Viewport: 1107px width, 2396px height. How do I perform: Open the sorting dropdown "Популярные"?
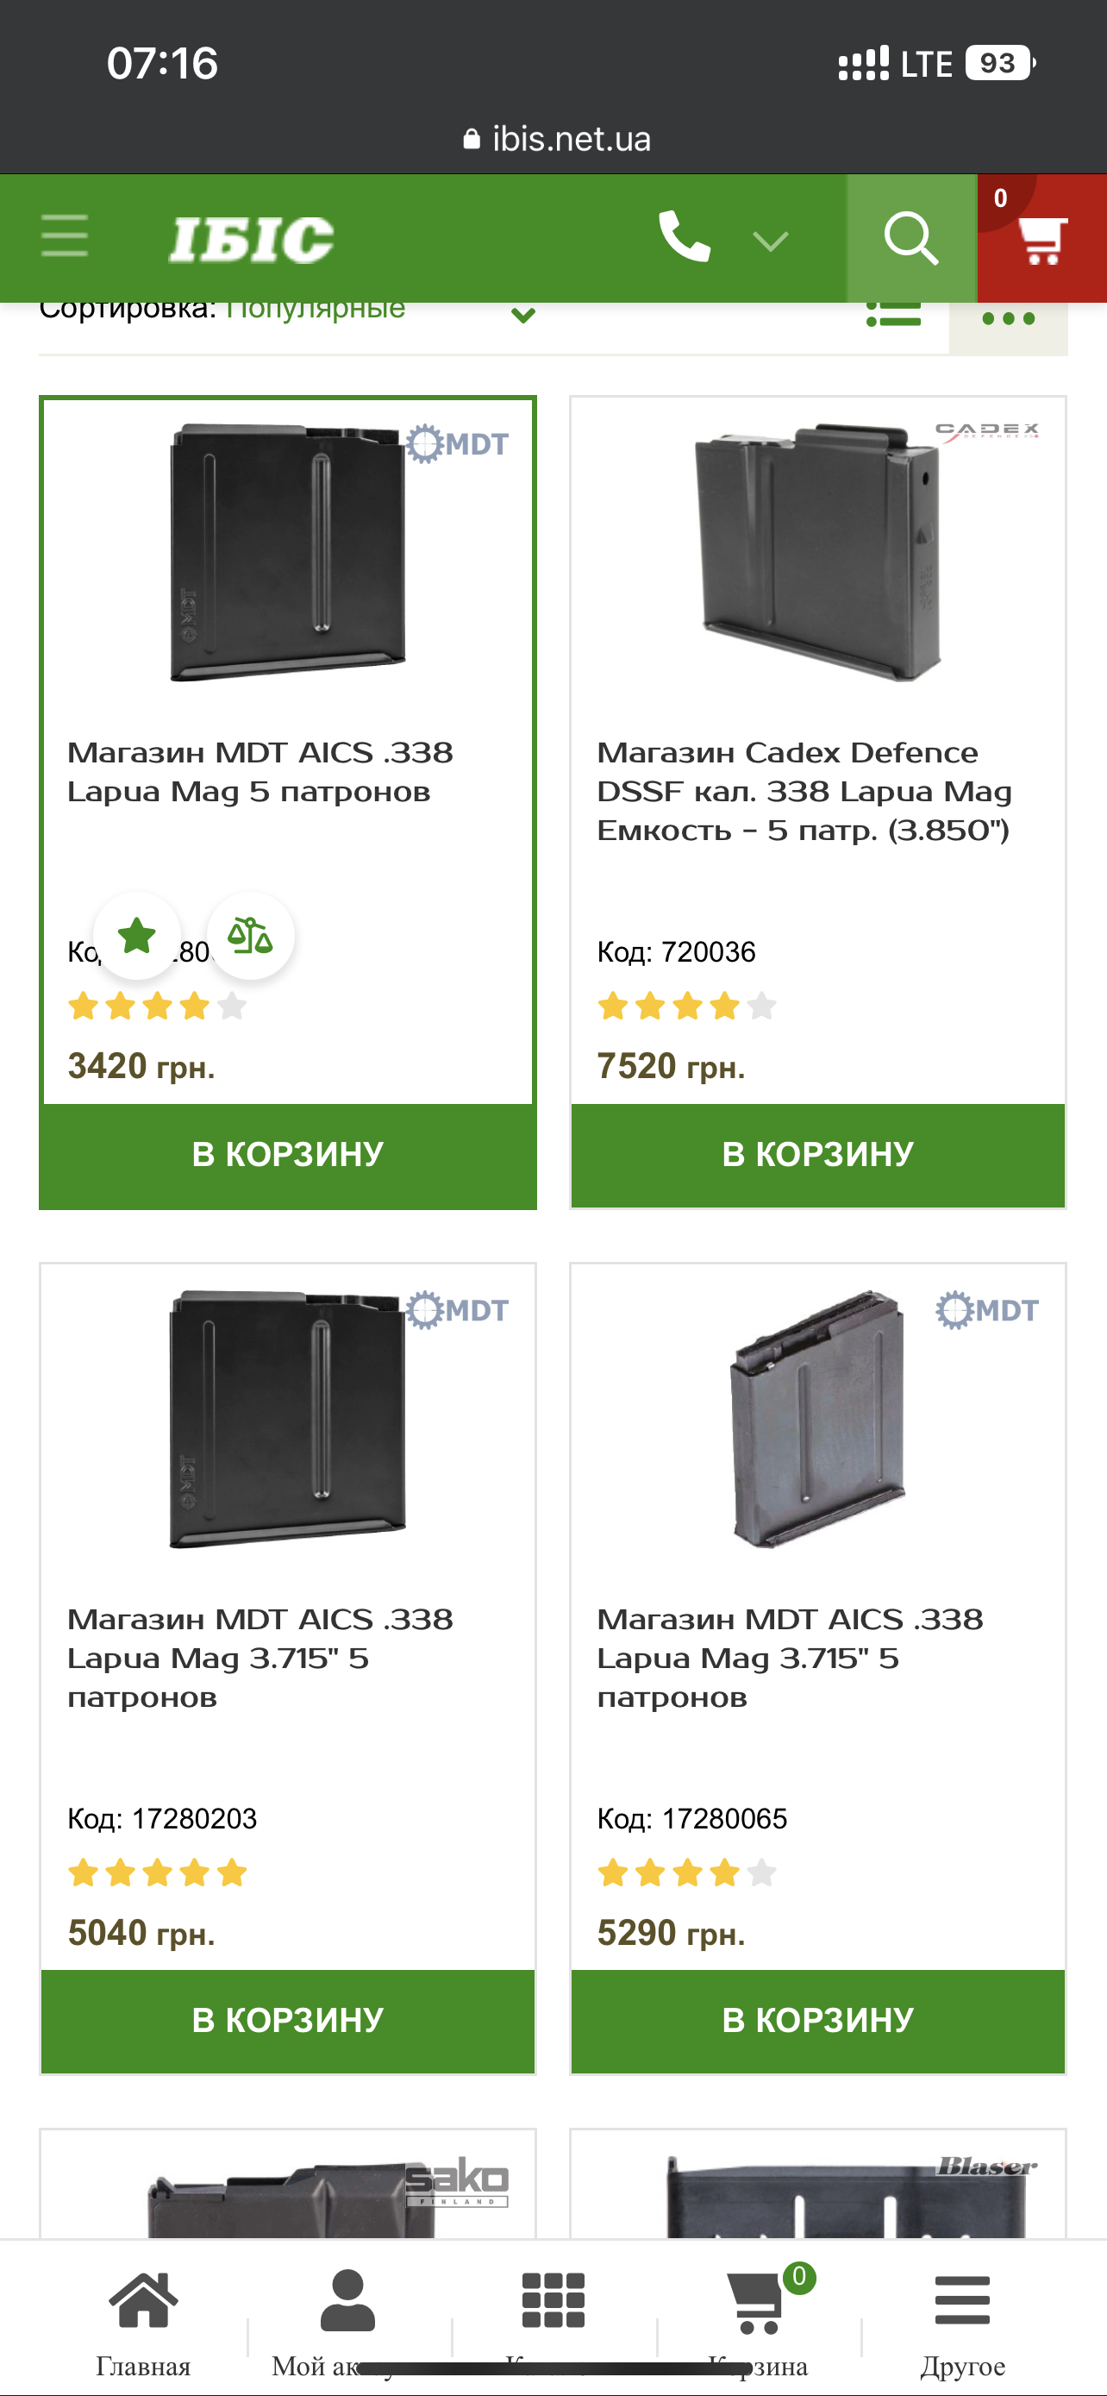pyautogui.click(x=316, y=310)
